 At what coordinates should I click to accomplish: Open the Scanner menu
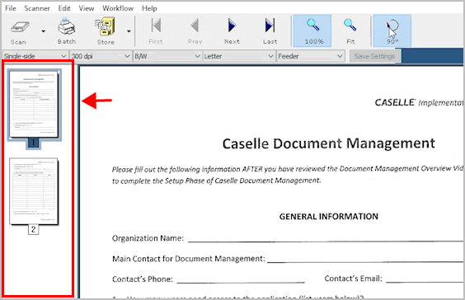point(37,8)
